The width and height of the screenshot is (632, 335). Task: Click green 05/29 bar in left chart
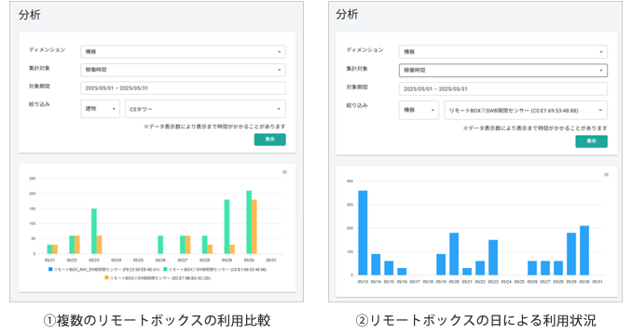[x=227, y=227]
